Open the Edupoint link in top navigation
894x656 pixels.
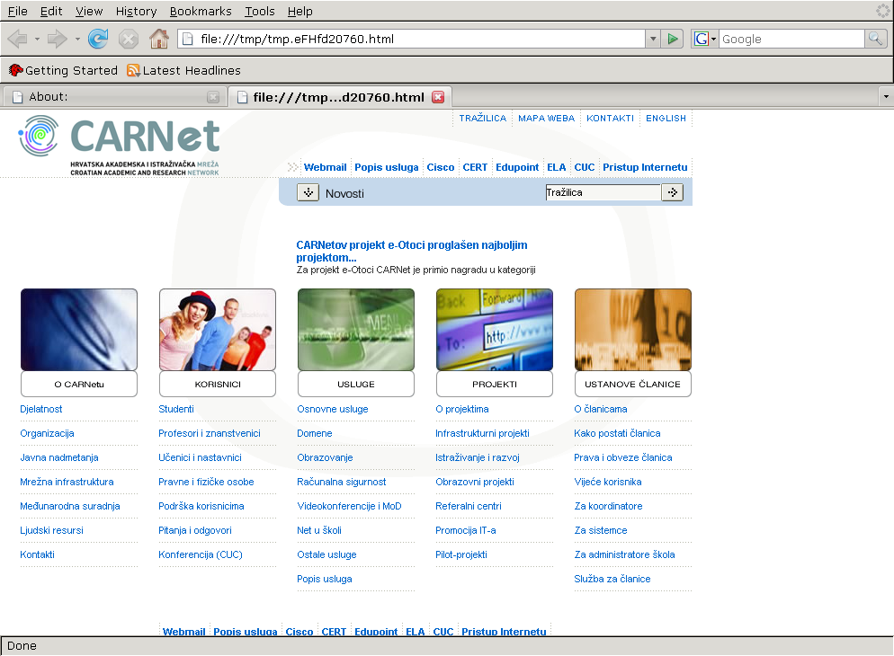point(517,167)
